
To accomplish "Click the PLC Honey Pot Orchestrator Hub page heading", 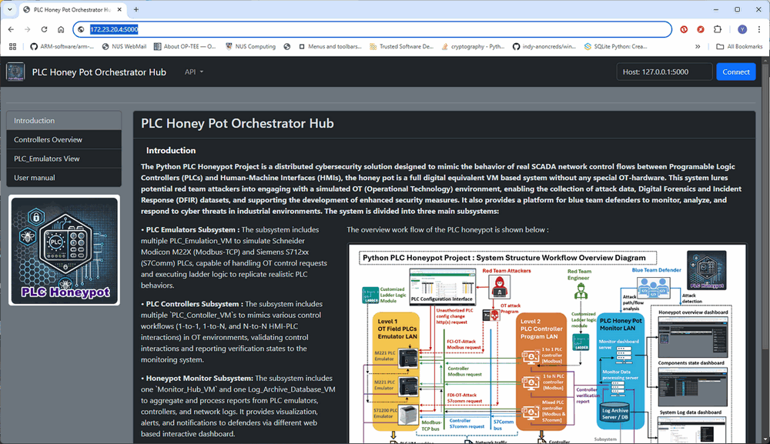I will click(237, 123).
